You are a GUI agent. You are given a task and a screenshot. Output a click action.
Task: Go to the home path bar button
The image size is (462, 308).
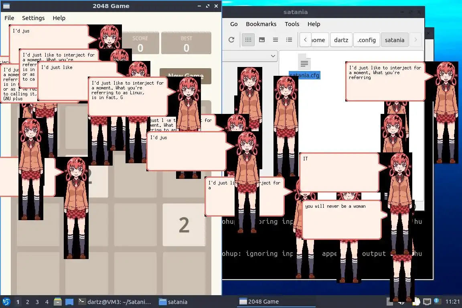[x=320, y=40]
